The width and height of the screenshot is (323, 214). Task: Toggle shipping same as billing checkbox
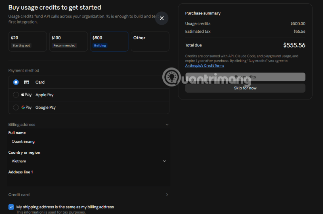tap(11, 207)
